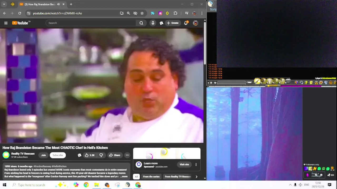
Task: Share the Raj Brandston video
Action: pos(115,155)
